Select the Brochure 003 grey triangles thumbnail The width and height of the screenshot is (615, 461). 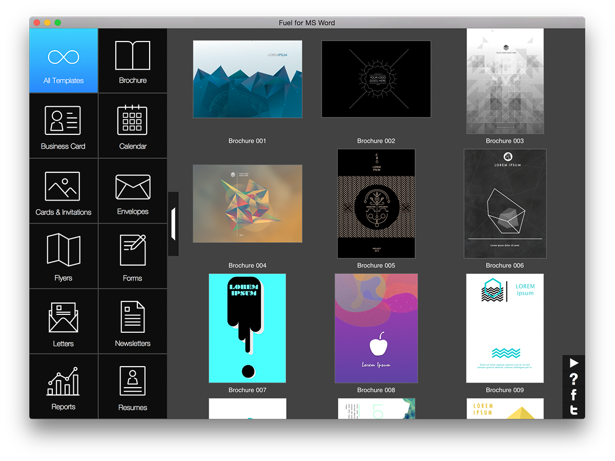(505, 81)
